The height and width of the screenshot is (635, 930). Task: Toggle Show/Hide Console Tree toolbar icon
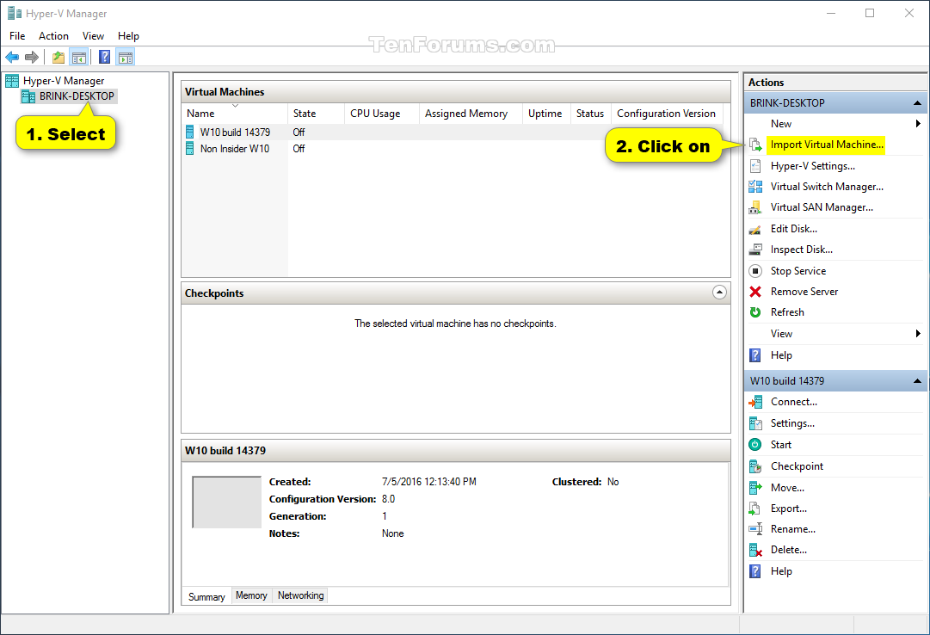[x=78, y=57]
